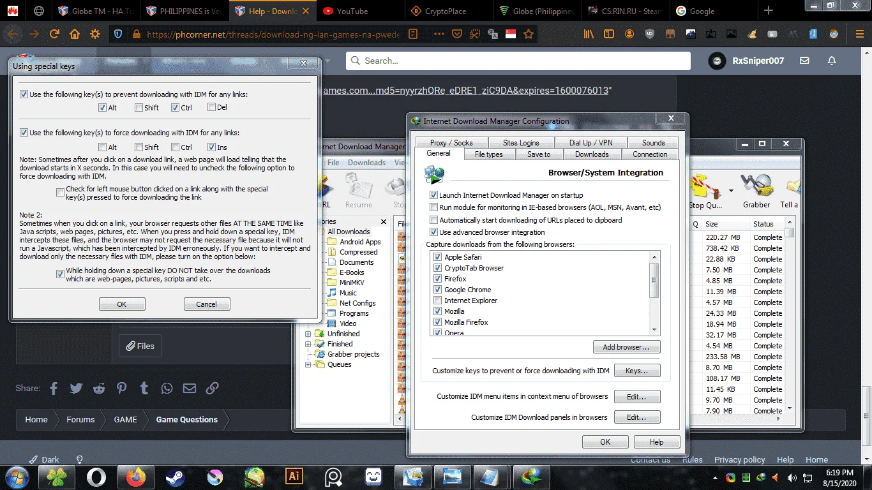This screenshot has height=490, width=872.
Task: Cancel the Using special keys dialog
Action: (x=207, y=304)
